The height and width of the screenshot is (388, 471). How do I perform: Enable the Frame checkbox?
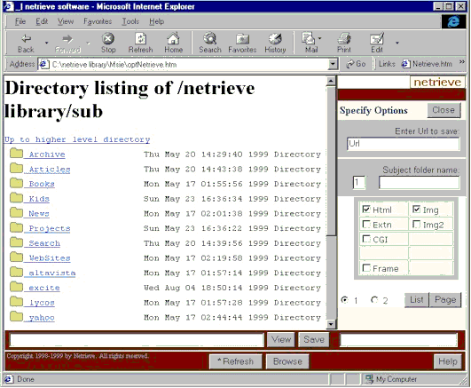tap(366, 267)
